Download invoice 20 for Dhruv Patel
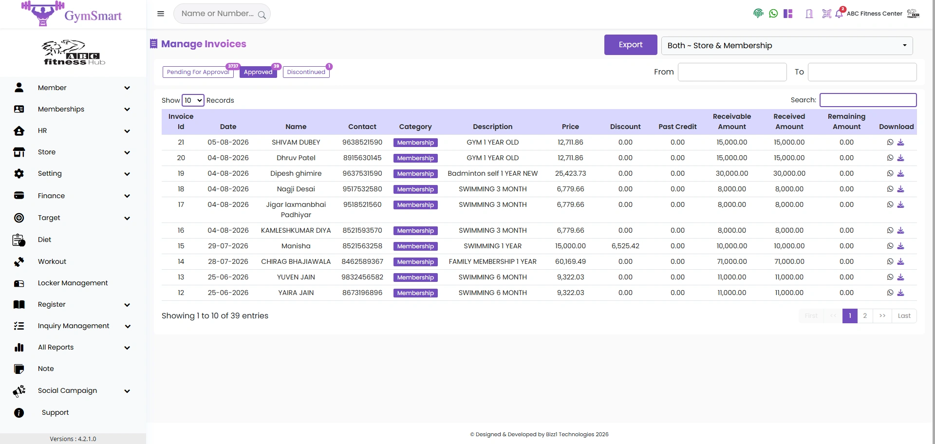This screenshot has height=444, width=935. (x=900, y=158)
